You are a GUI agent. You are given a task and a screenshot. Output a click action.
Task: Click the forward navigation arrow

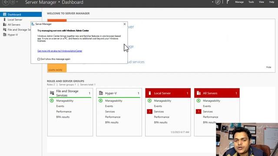(13, 2)
